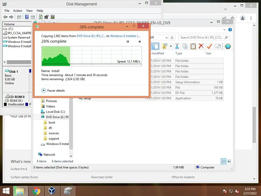This screenshot has width=261, height=196.
Task: Open the Windows 8 Installer destination link
Action: 125,36
